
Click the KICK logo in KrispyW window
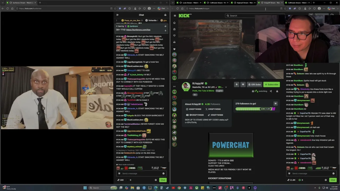tap(185, 16)
